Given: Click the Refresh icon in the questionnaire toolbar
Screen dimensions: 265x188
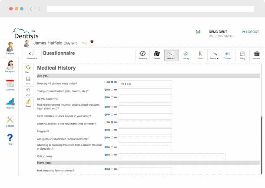Looking at the screenshot, I should pyautogui.click(x=28, y=69).
